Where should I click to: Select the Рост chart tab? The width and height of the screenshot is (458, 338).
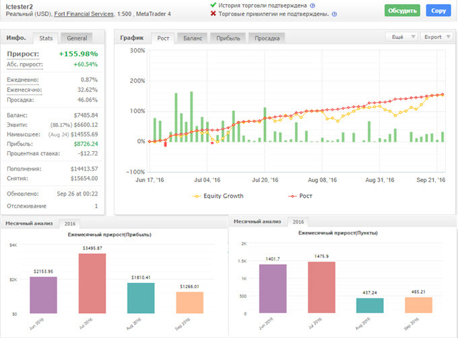tap(163, 38)
